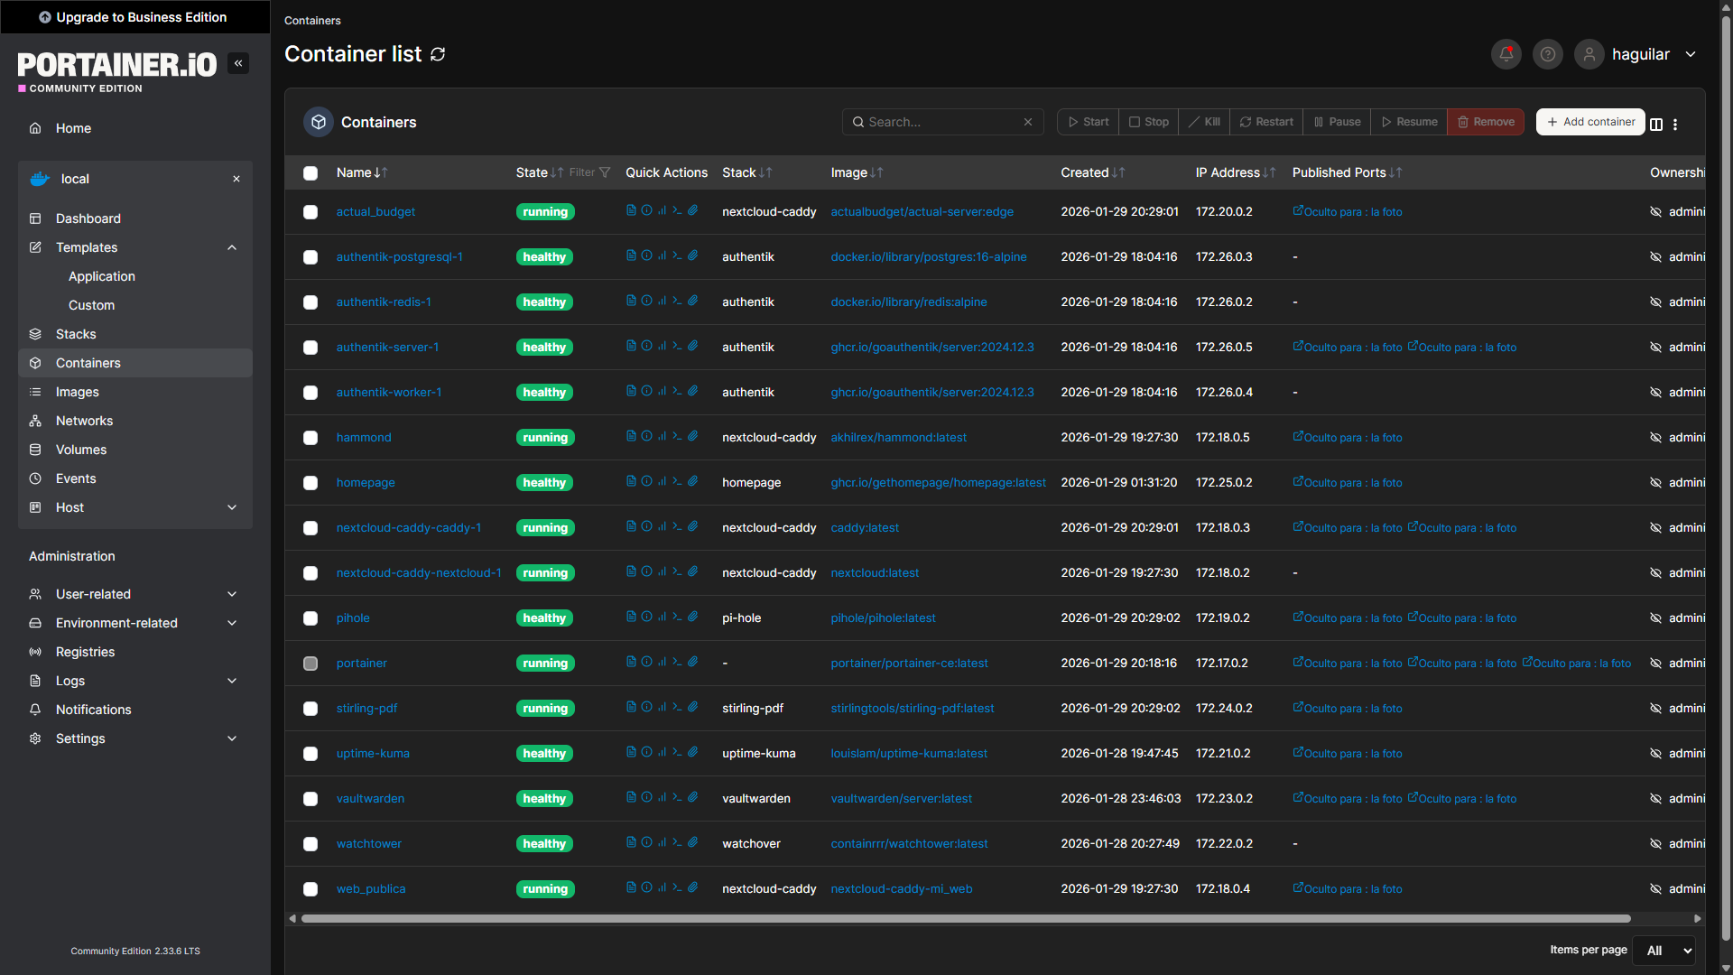This screenshot has height=975, width=1733.
Task: Expand the User-related section
Action: tap(135, 594)
